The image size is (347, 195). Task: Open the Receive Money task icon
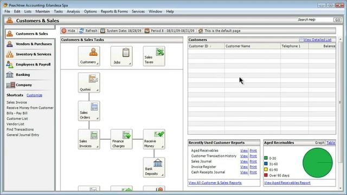(154, 139)
